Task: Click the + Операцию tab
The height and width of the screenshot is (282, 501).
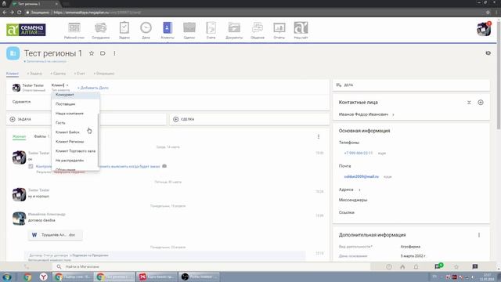Action: coord(104,74)
